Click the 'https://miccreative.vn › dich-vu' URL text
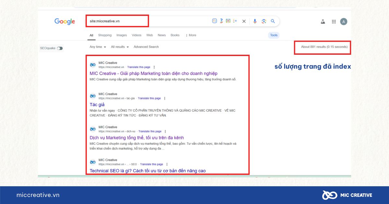The width and height of the screenshot is (389, 204). click(x=117, y=131)
